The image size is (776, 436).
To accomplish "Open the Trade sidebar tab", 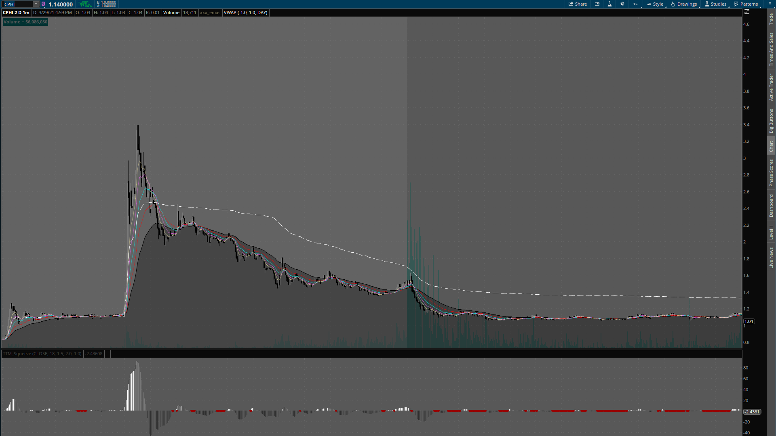I will (771, 19).
